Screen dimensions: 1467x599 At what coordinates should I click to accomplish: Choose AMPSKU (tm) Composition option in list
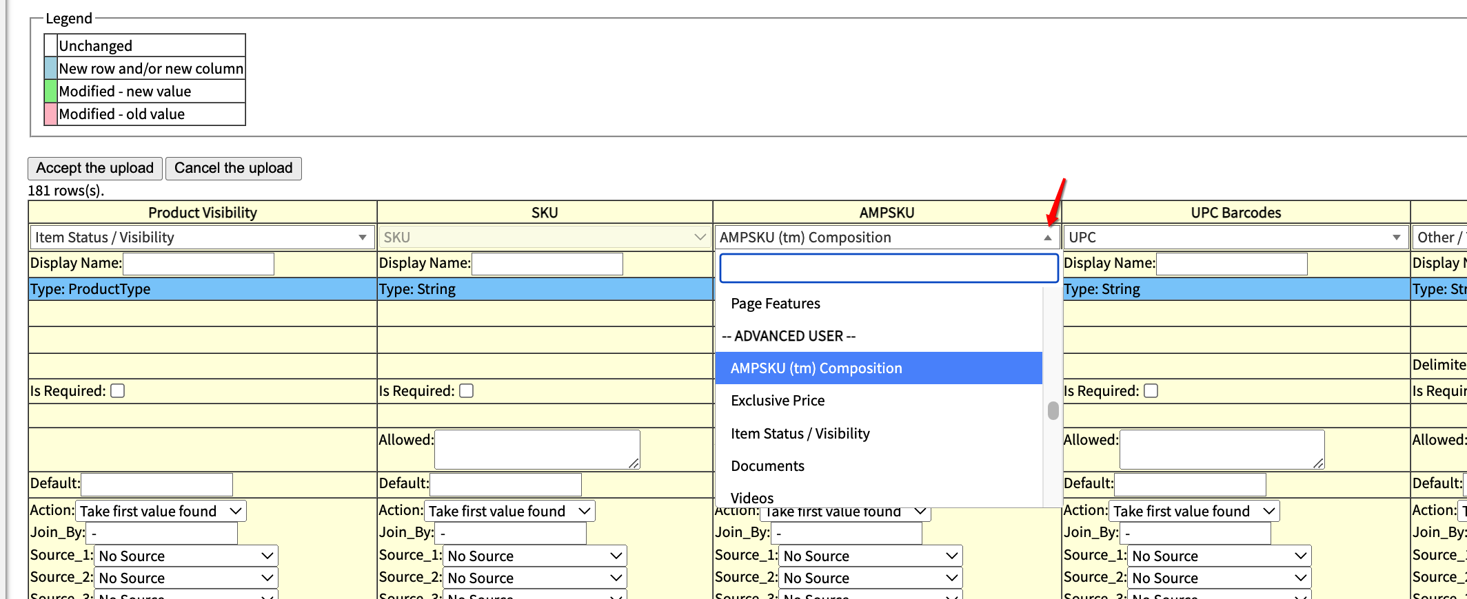(x=879, y=368)
